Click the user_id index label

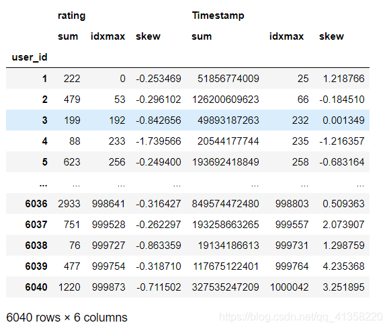(x=30, y=57)
